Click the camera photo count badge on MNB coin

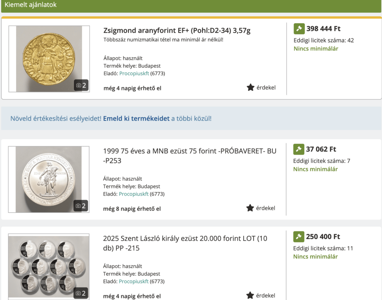tap(81, 206)
